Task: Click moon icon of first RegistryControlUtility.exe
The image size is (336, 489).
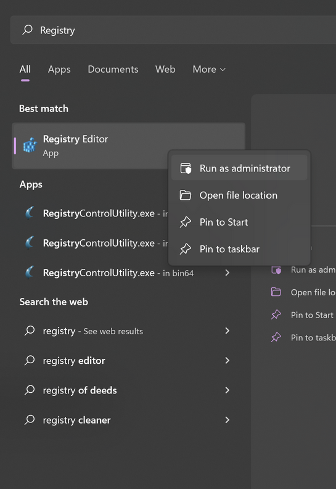Action: (x=30, y=213)
